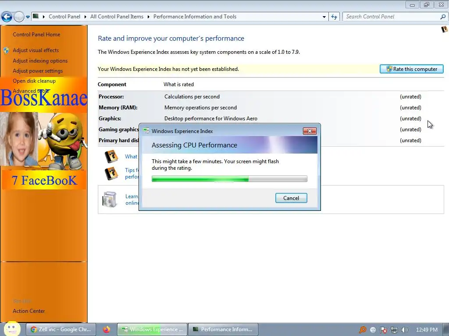Click the Back navigation arrow button
Viewport: 449px width, 336px height.
(7, 17)
